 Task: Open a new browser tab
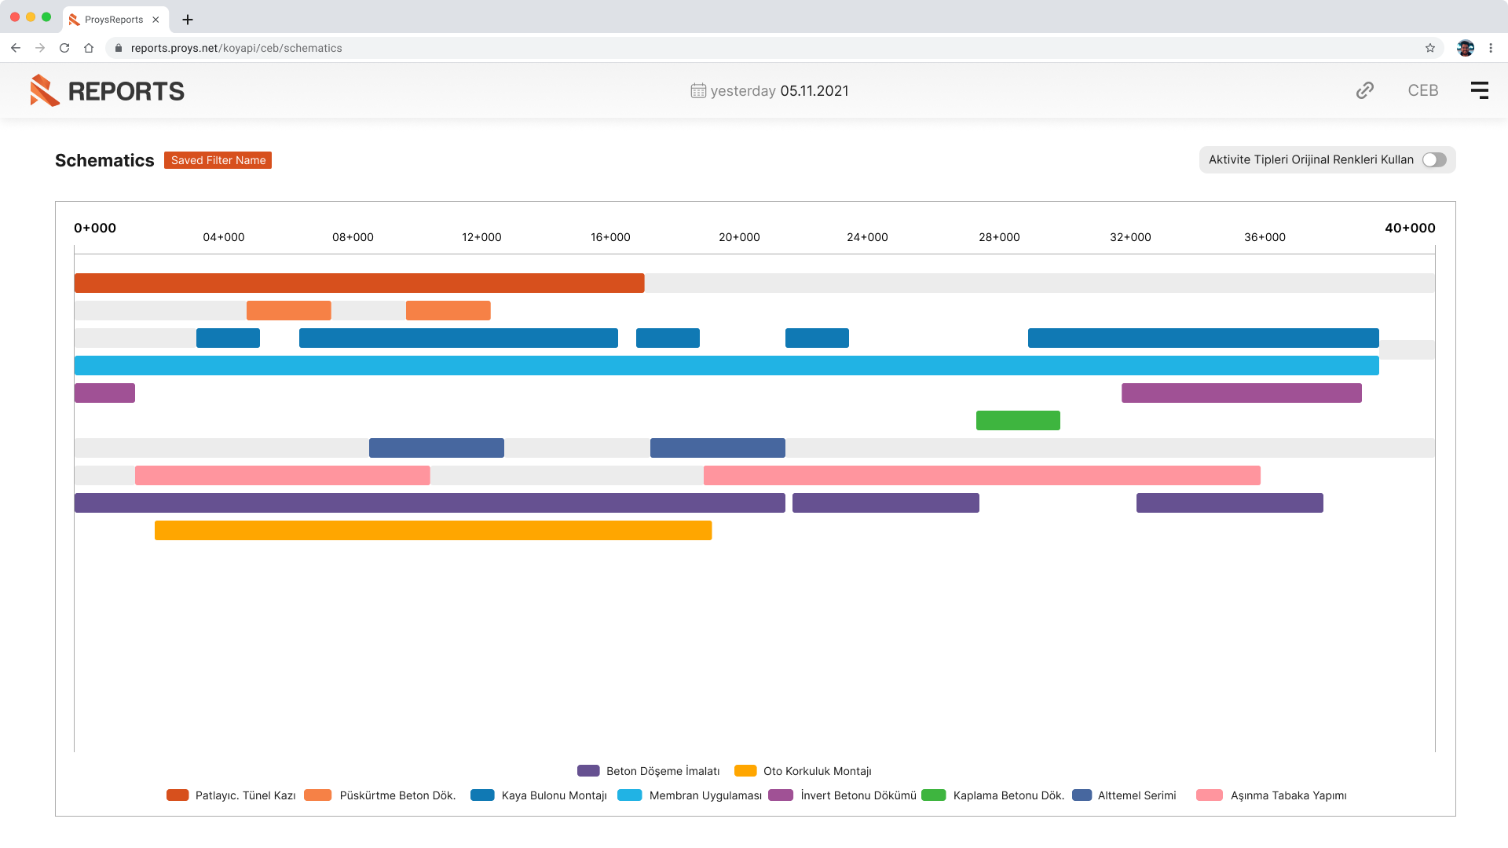[x=187, y=20]
